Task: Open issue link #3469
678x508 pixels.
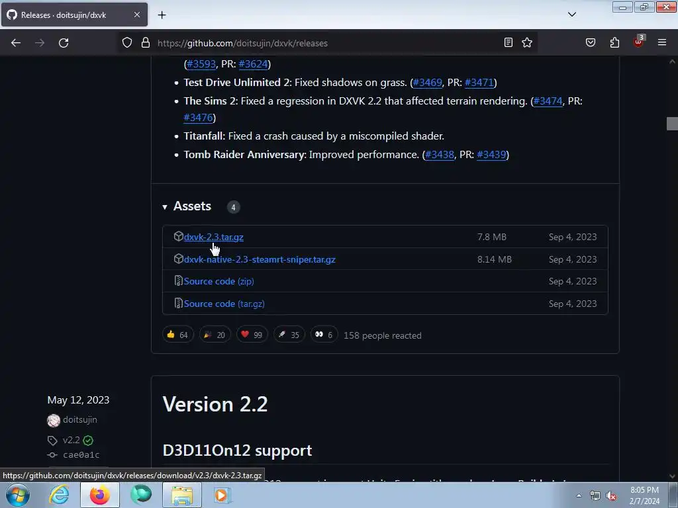Action: click(427, 83)
